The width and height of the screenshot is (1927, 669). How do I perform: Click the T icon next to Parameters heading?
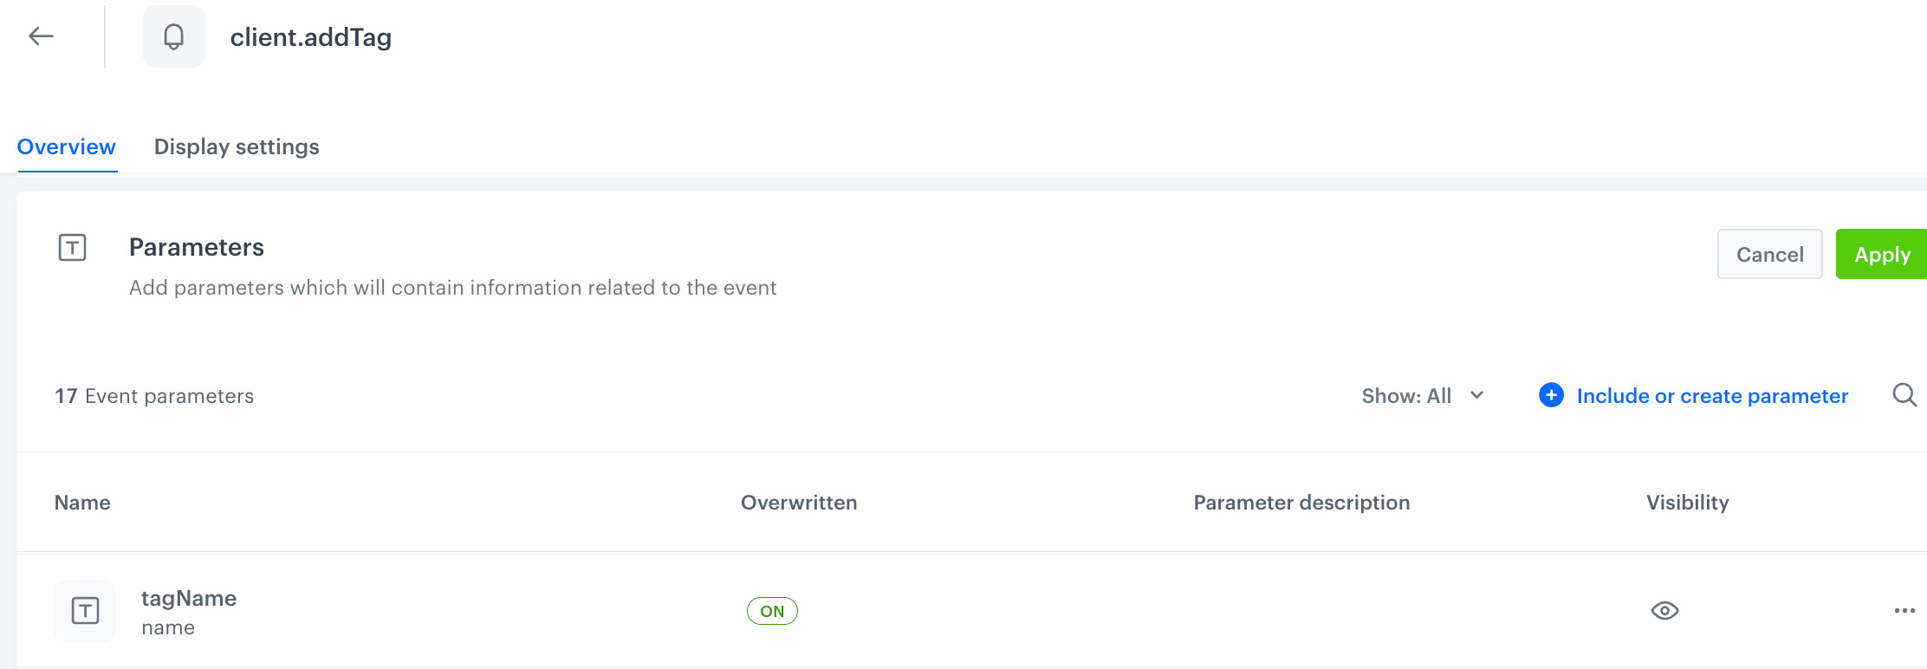tap(73, 248)
